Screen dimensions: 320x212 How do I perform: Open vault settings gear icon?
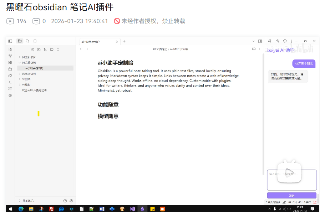coord(71,201)
